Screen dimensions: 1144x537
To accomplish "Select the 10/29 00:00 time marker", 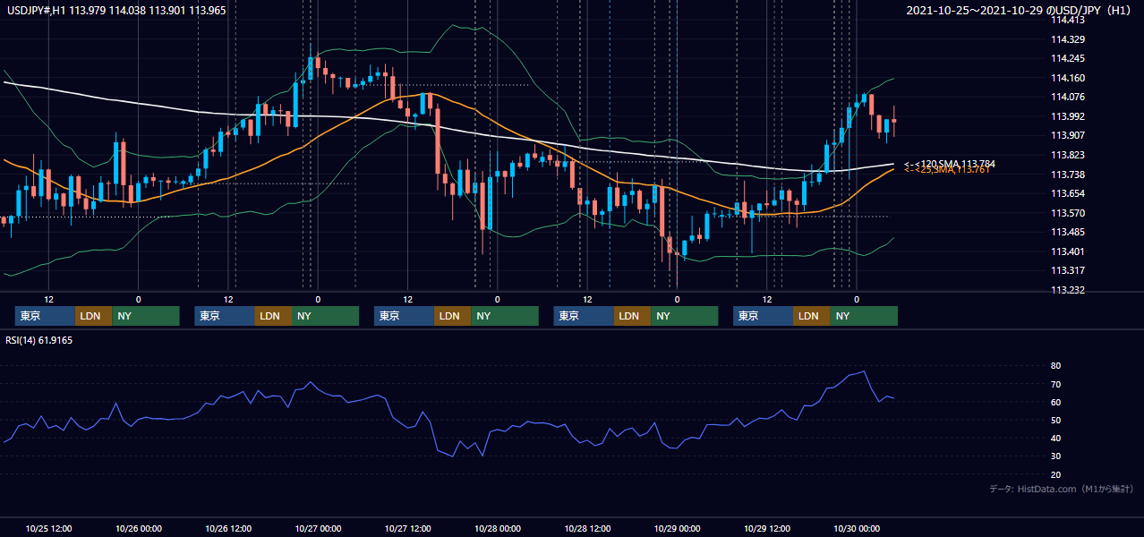I will 678,528.
